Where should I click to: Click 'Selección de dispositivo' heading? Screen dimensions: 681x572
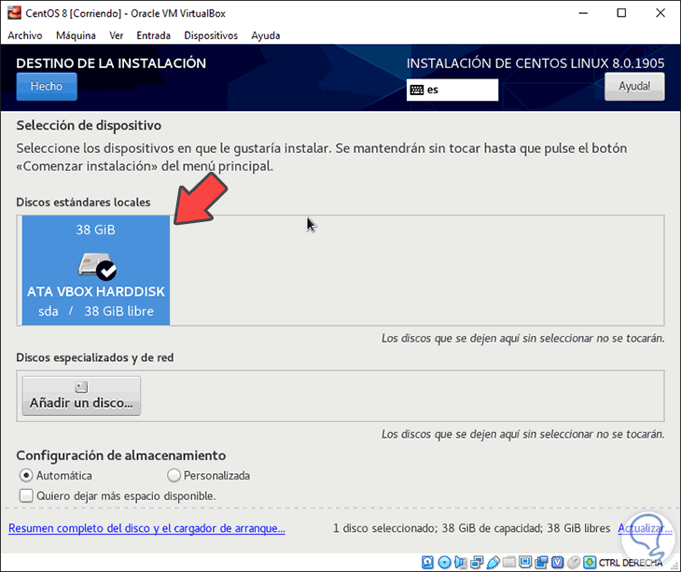[89, 125]
